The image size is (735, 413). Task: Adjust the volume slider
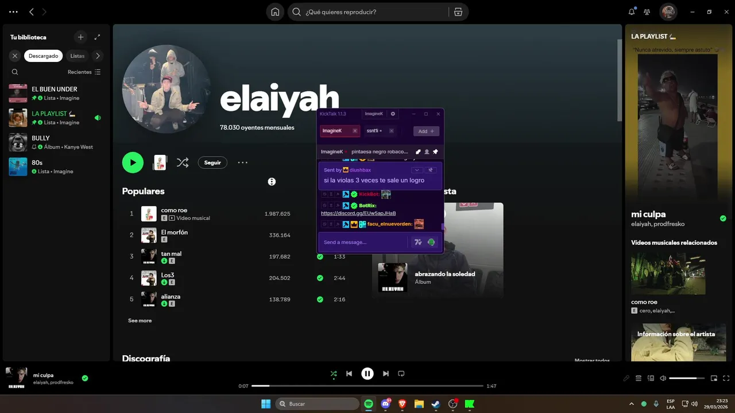coord(687,378)
